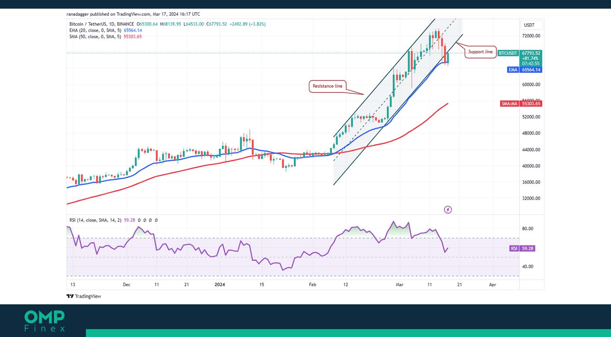Click the TradingView logo below the chart

coord(84,296)
